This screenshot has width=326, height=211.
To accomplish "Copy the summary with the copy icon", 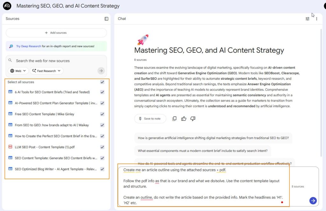I will [174, 119].
